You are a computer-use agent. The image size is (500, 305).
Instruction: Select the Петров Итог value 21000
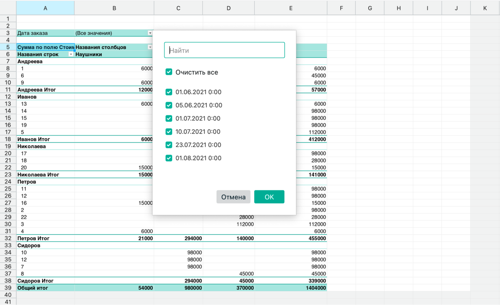click(x=114, y=238)
